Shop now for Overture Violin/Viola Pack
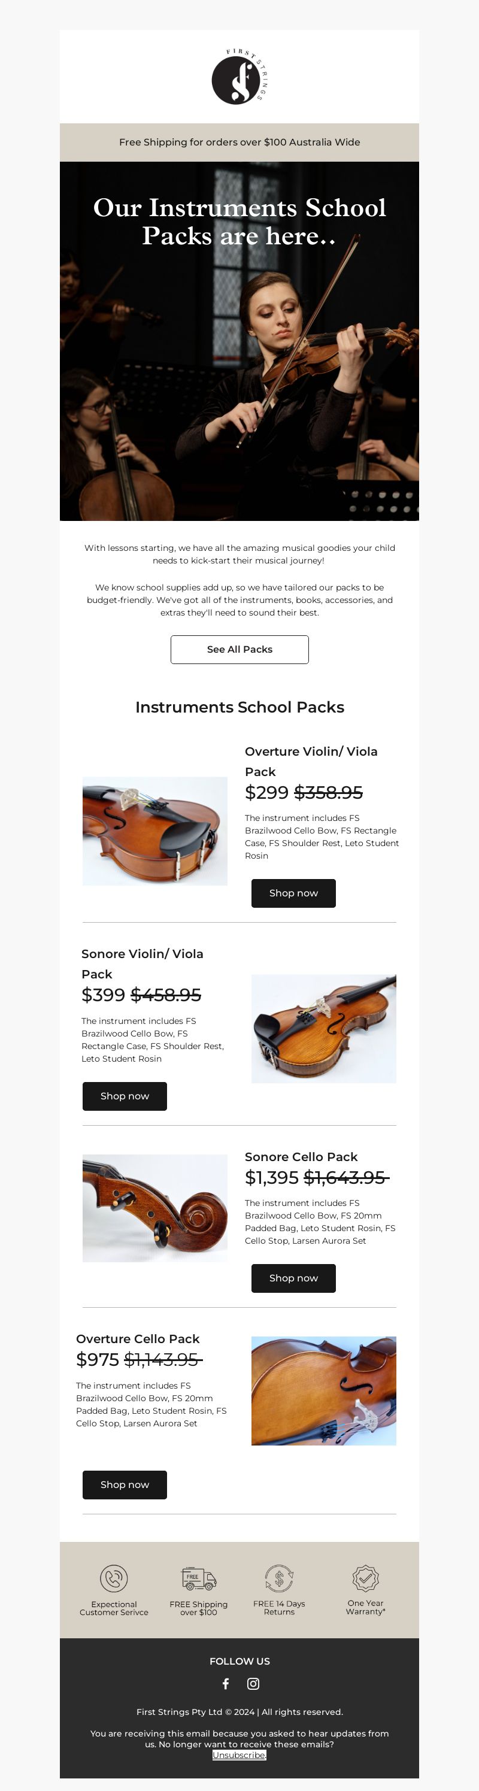The width and height of the screenshot is (479, 1791). tap(293, 893)
